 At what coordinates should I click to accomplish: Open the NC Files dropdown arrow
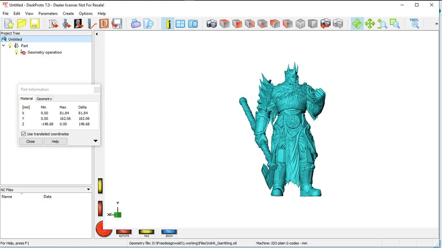[x=88, y=190]
